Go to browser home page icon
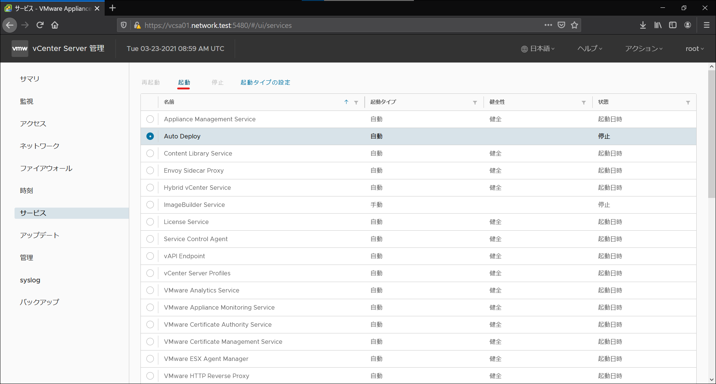This screenshot has width=716, height=384. click(55, 25)
